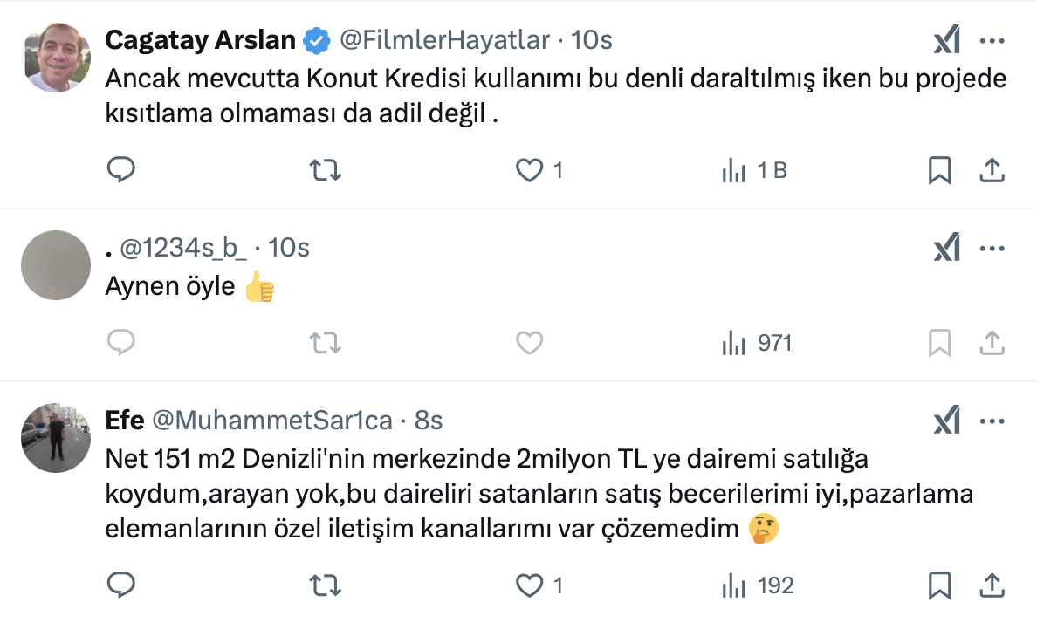Open @FilmlerHayatlar profile handle link
The width and height of the screenshot is (1037, 623).
444,40
